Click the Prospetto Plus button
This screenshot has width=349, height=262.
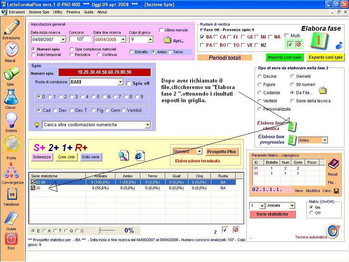(221, 152)
